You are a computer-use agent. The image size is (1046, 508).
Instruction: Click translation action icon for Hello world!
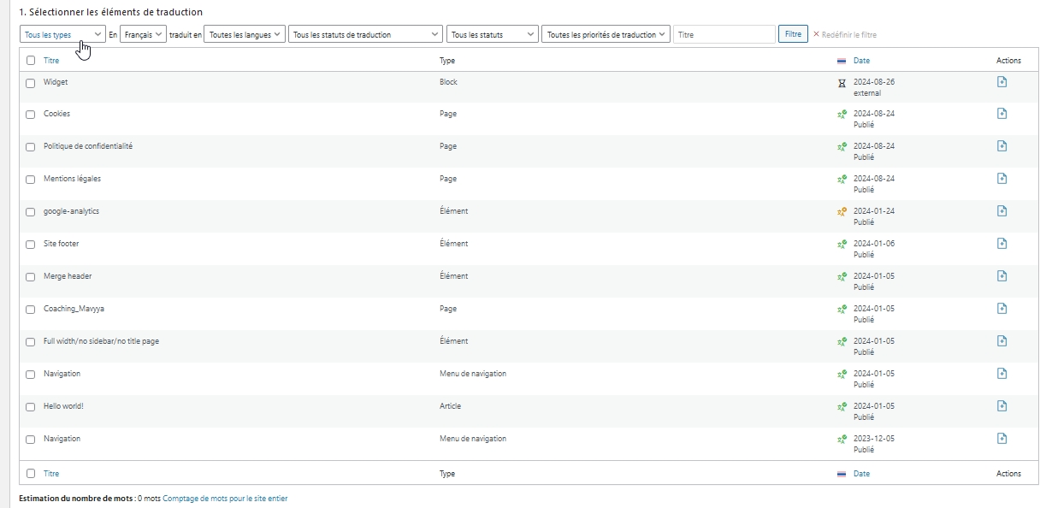tap(1002, 406)
